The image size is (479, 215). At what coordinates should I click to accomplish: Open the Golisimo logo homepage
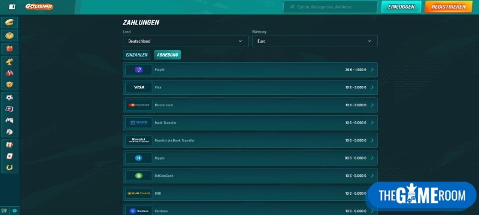(x=39, y=7)
